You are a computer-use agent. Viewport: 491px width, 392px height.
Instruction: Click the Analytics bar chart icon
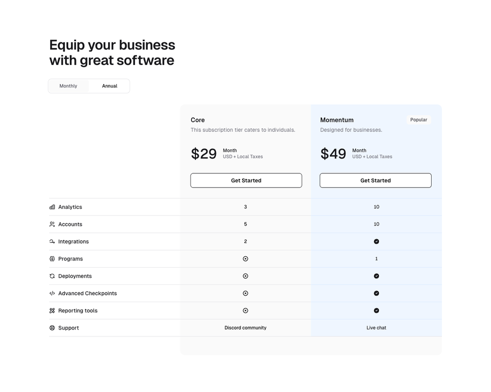52,207
